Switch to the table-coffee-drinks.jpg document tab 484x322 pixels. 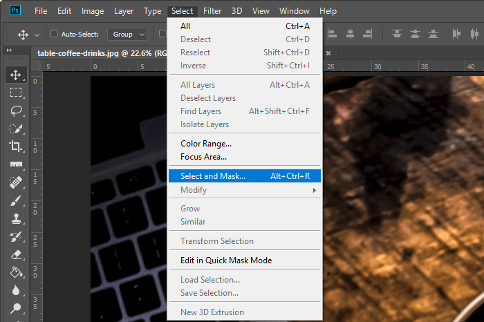coord(102,53)
